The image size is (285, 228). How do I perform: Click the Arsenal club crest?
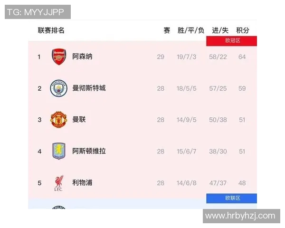59,57
